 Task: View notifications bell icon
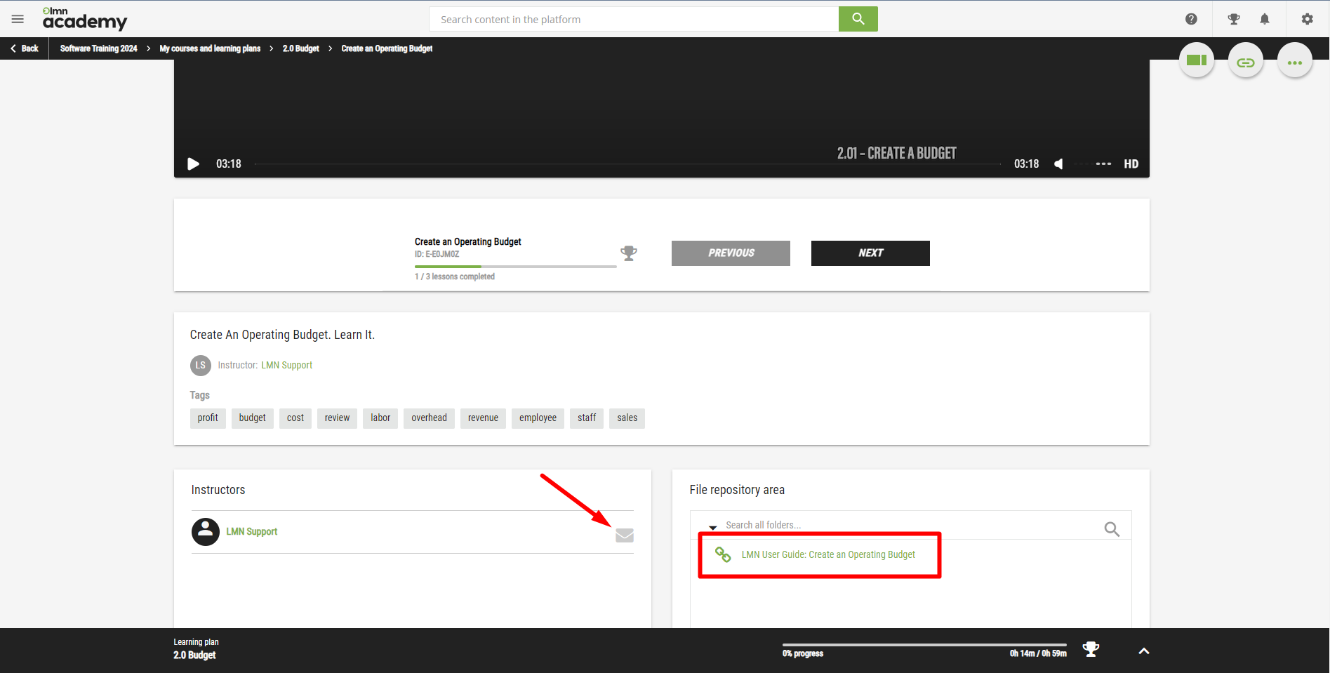tap(1265, 19)
